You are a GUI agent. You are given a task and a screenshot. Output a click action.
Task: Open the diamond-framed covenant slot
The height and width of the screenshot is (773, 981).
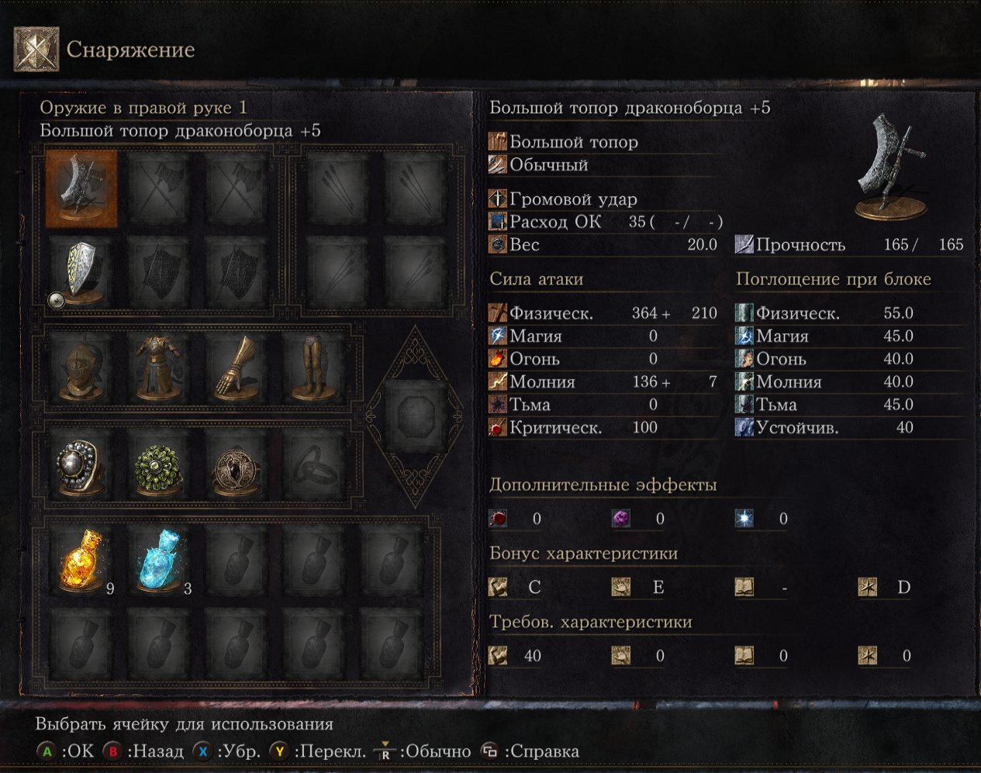tap(416, 416)
